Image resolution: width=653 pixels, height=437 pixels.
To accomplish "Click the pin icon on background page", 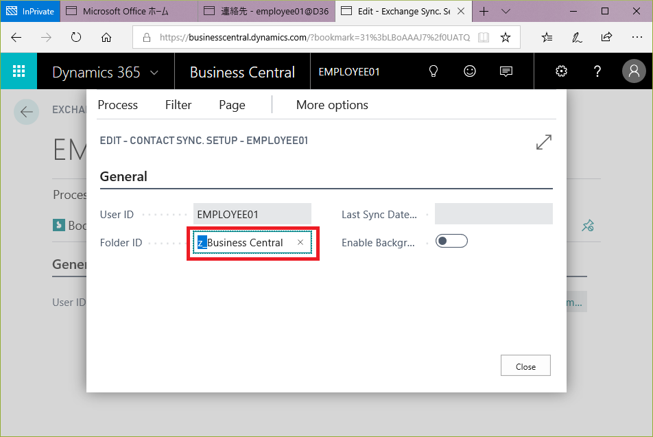I will tap(588, 226).
